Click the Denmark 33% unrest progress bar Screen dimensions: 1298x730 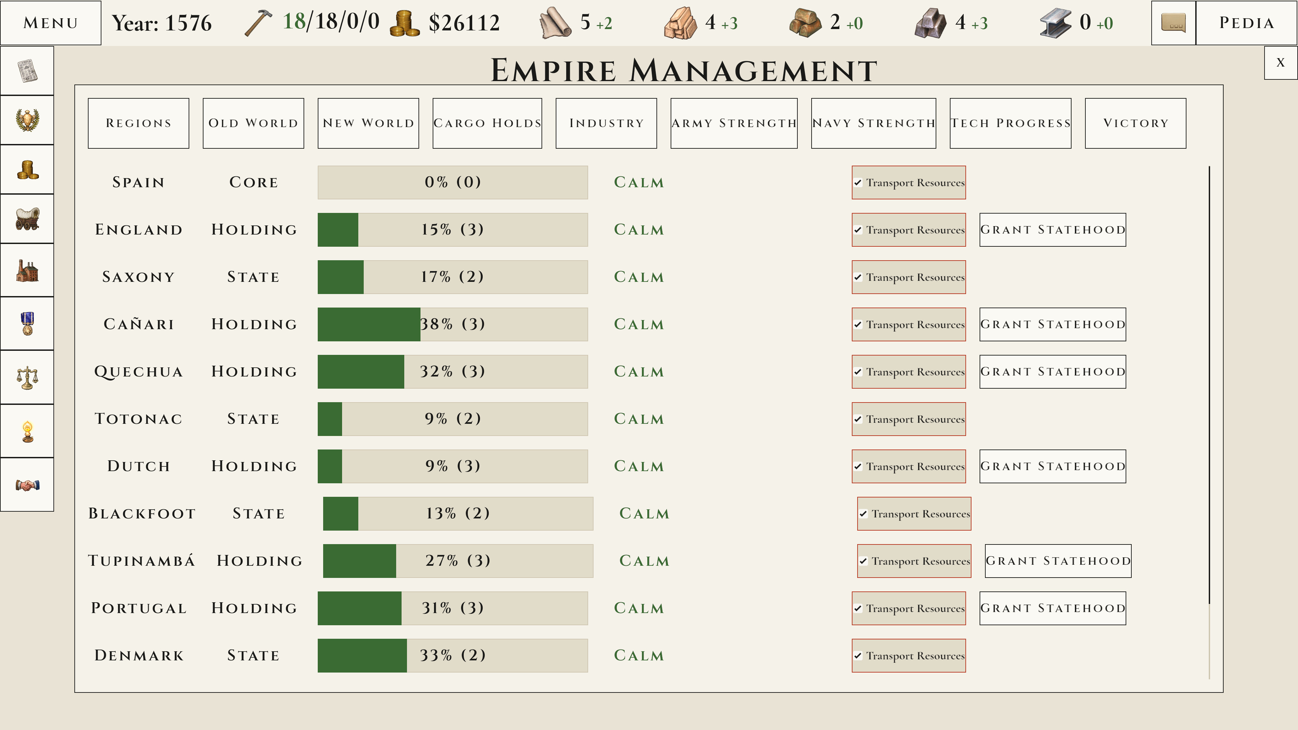[453, 656]
